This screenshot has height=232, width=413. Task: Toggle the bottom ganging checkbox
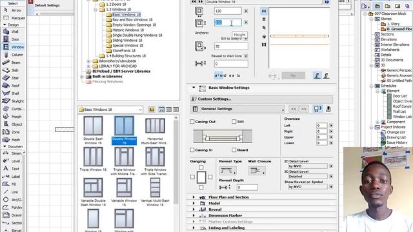coord(201,188)
